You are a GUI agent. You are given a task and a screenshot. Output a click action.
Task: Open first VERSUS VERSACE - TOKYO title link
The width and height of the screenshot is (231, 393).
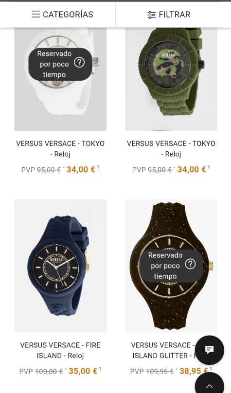click(60, 149)
